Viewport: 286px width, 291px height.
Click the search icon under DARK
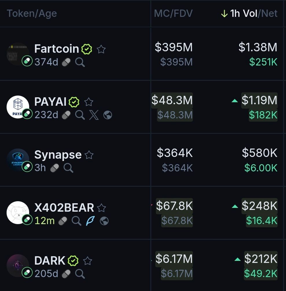click(80, 274)
